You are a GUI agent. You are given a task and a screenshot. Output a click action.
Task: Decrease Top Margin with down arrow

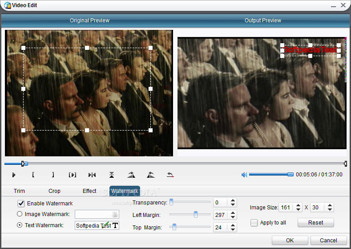pyautogui.click(x=233, y=229)
